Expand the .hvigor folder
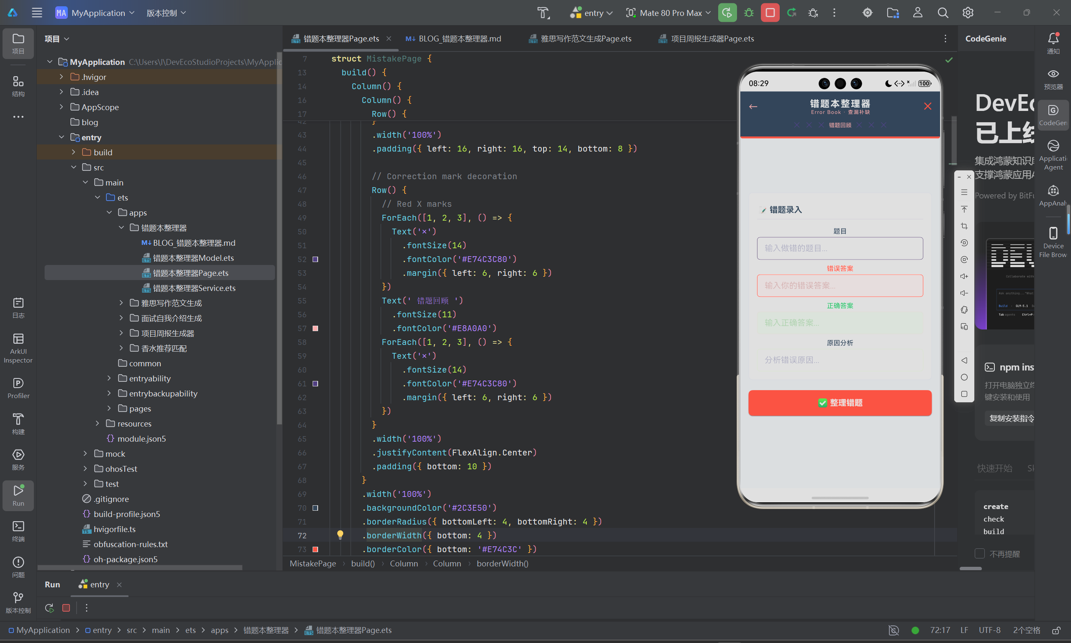Image resolution: width=1071 pixels, height=643 pixels. tap(61, 77)
